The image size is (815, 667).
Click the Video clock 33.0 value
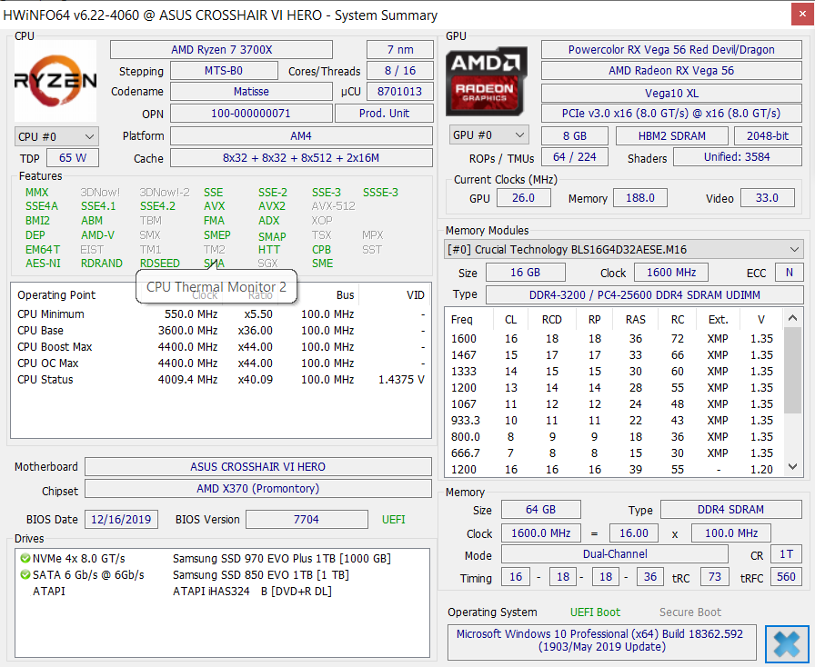click(767, 198)
